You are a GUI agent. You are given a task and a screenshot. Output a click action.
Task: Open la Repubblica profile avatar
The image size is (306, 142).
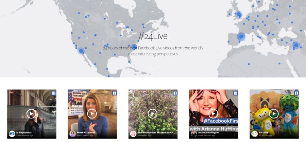pos(12,134)
